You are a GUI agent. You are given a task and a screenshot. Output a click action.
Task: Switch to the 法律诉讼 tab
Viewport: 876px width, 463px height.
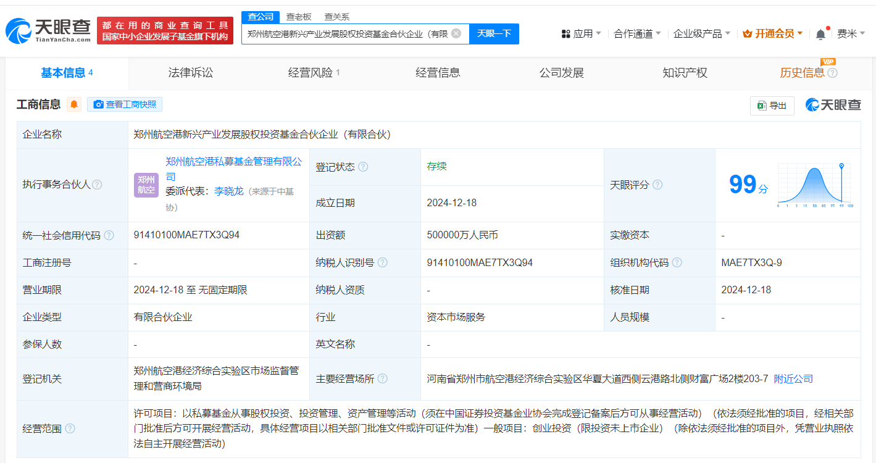[x=190, y=73]
